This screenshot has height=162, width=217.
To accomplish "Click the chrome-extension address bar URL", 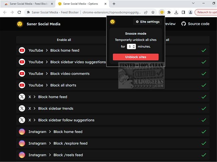I will (112, 12).
